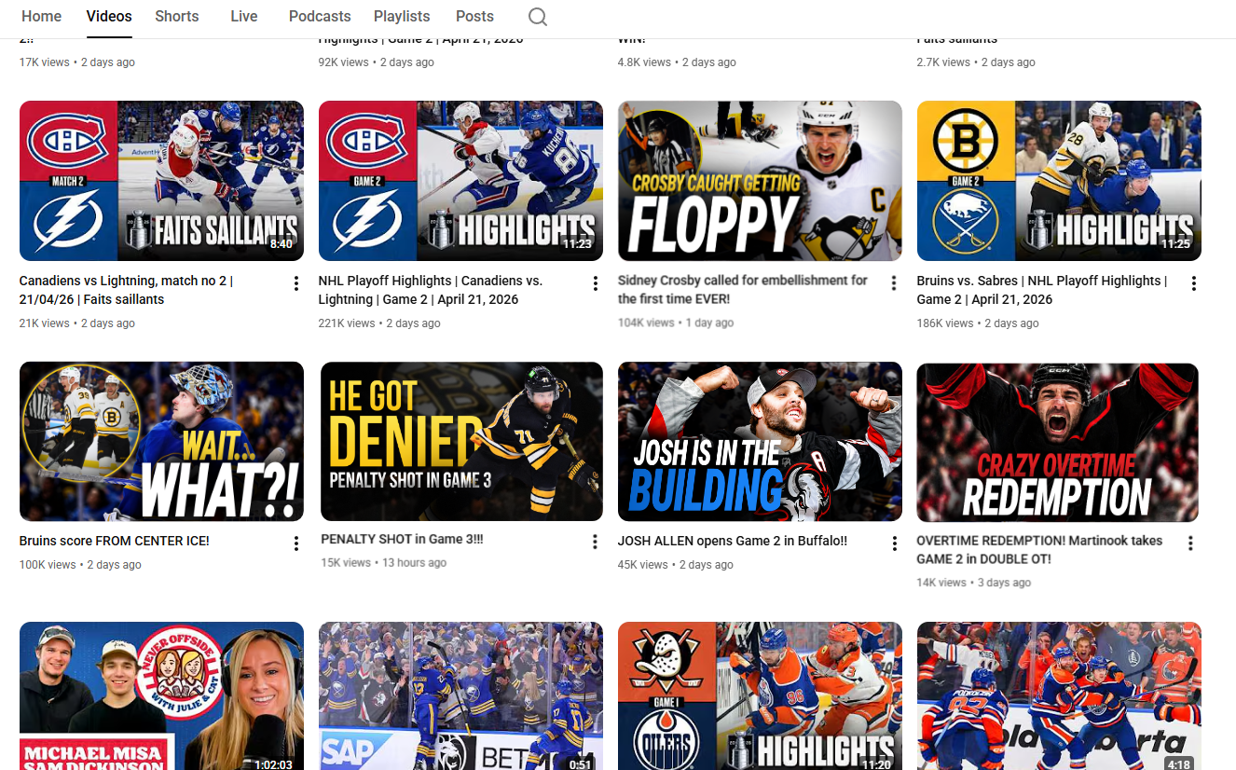The height and width of the screenshot is (770, 1236).
Task: Click the 100K views • 2 days ago text
Action: pyautogui.click(x=80, y=565)
